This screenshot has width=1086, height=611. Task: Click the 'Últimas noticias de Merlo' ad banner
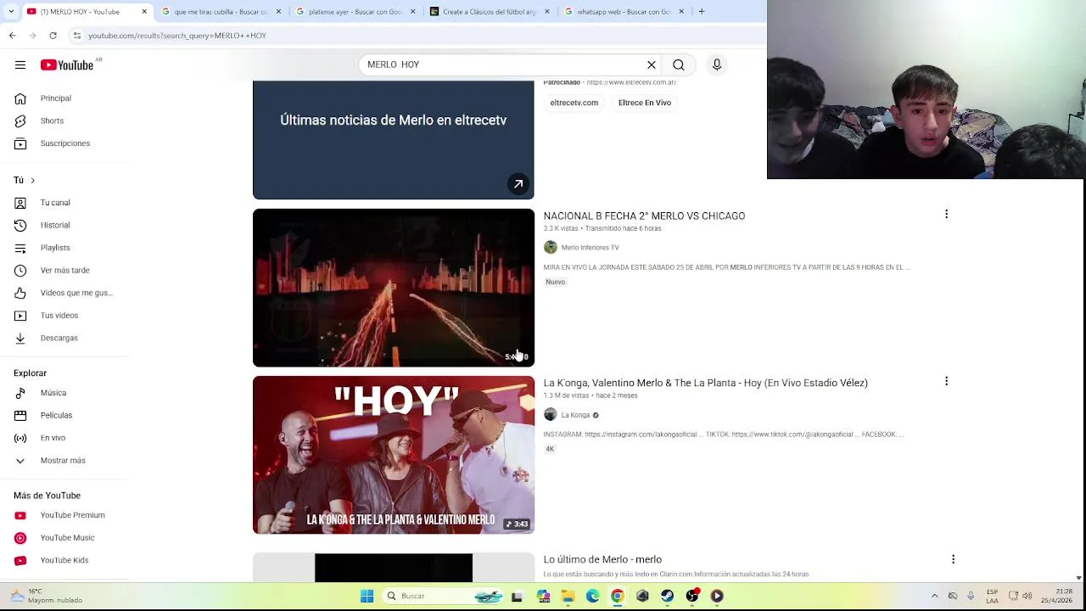click(x=394, y=140)
